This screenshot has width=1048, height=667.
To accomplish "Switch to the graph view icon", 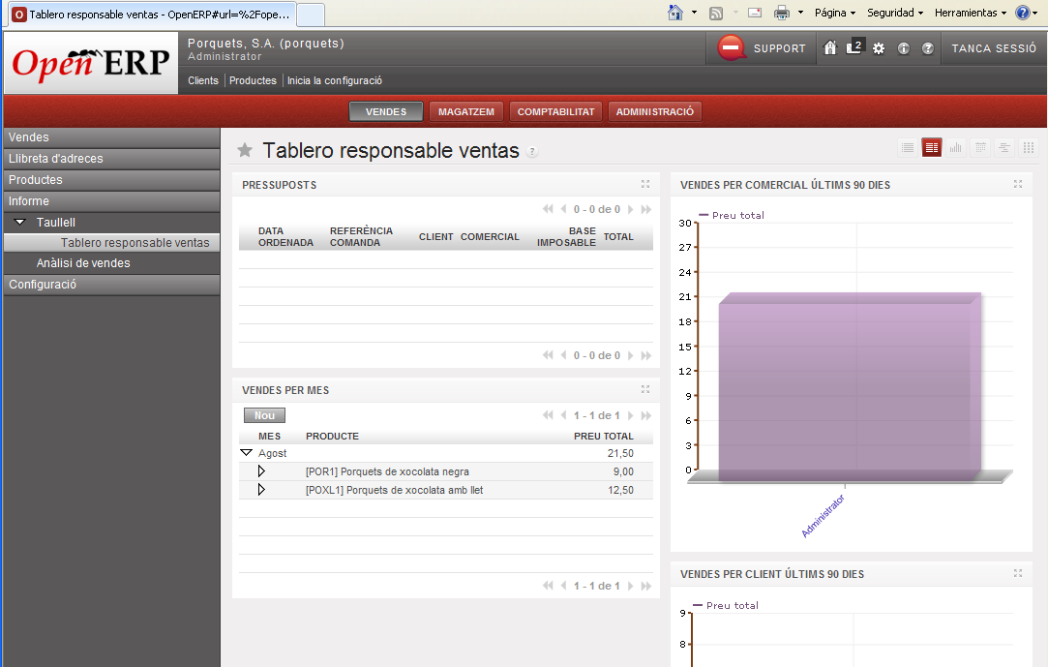I will click(956, 147).
